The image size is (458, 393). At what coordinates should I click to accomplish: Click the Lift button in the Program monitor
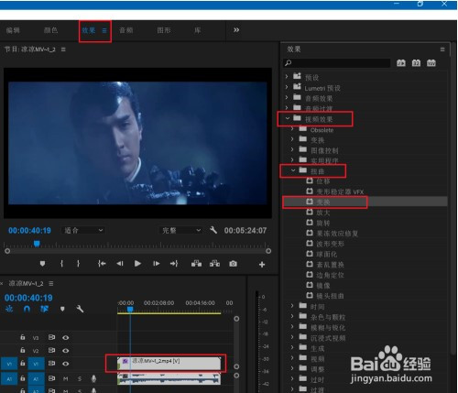pos(196,264)
